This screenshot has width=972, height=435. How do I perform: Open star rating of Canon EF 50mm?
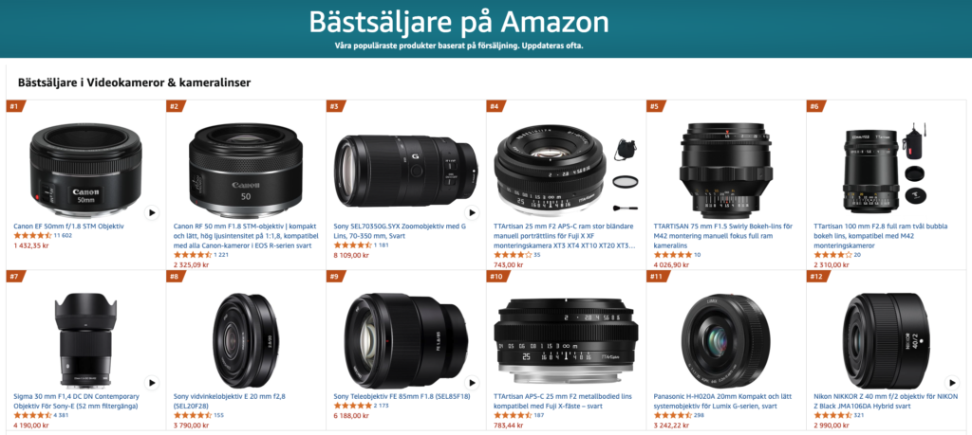[x=33, y=236]
